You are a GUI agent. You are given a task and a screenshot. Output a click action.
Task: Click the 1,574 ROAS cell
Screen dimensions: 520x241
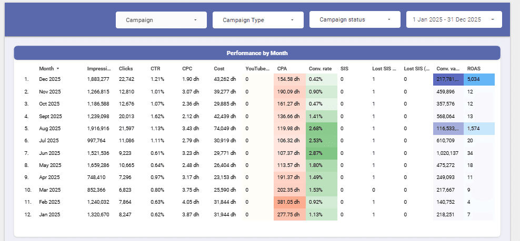click(479, 129)
